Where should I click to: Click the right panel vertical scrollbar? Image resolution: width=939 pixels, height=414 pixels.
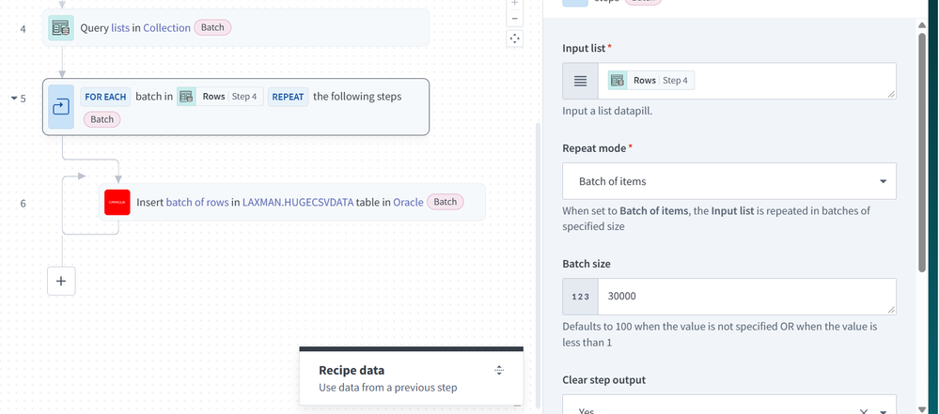click(x=922, y=153)
